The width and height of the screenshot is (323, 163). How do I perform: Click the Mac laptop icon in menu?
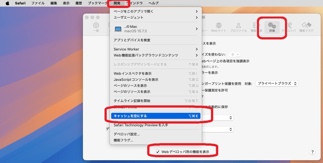pos(118,29)
